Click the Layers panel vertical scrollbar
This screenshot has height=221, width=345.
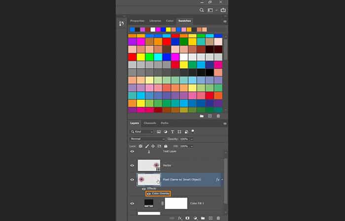[x=226, y=181]
